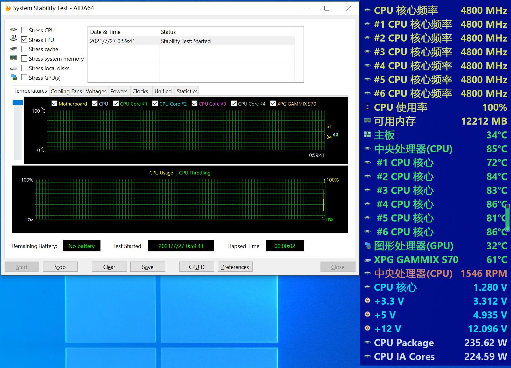Viewport: 511px width, 368px height.
Task: Click the cache chip icon beside Stress cache
Action: pyautogui.click(x=14, y=49)
